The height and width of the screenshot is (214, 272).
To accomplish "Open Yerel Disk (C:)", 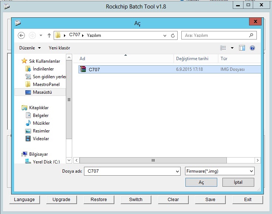I will click(46, 162).
